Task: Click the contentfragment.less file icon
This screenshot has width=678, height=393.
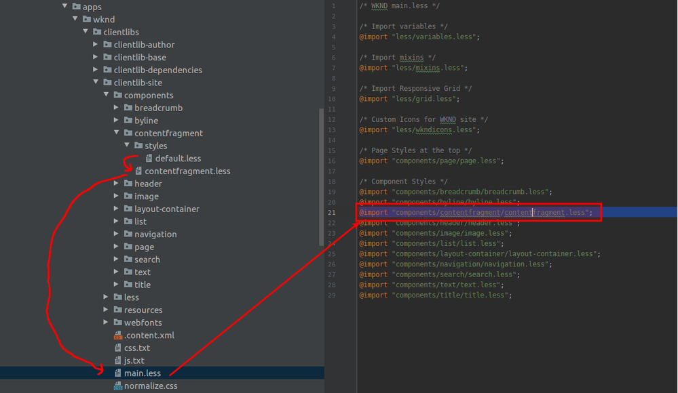Action: tap(138, 171)
